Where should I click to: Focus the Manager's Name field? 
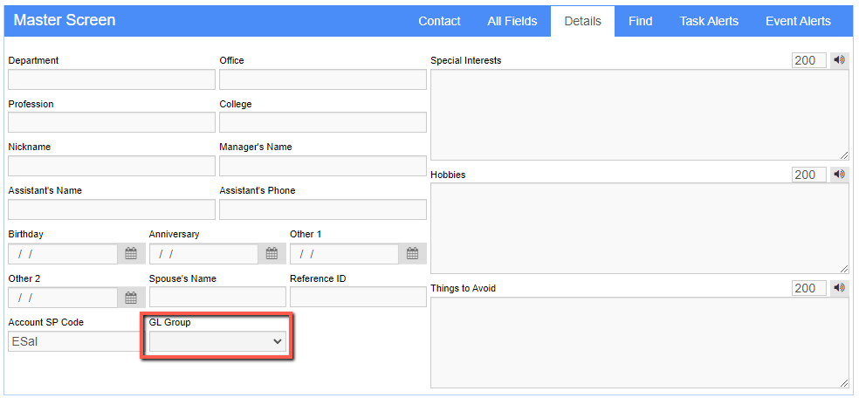(x=323, y=166)
